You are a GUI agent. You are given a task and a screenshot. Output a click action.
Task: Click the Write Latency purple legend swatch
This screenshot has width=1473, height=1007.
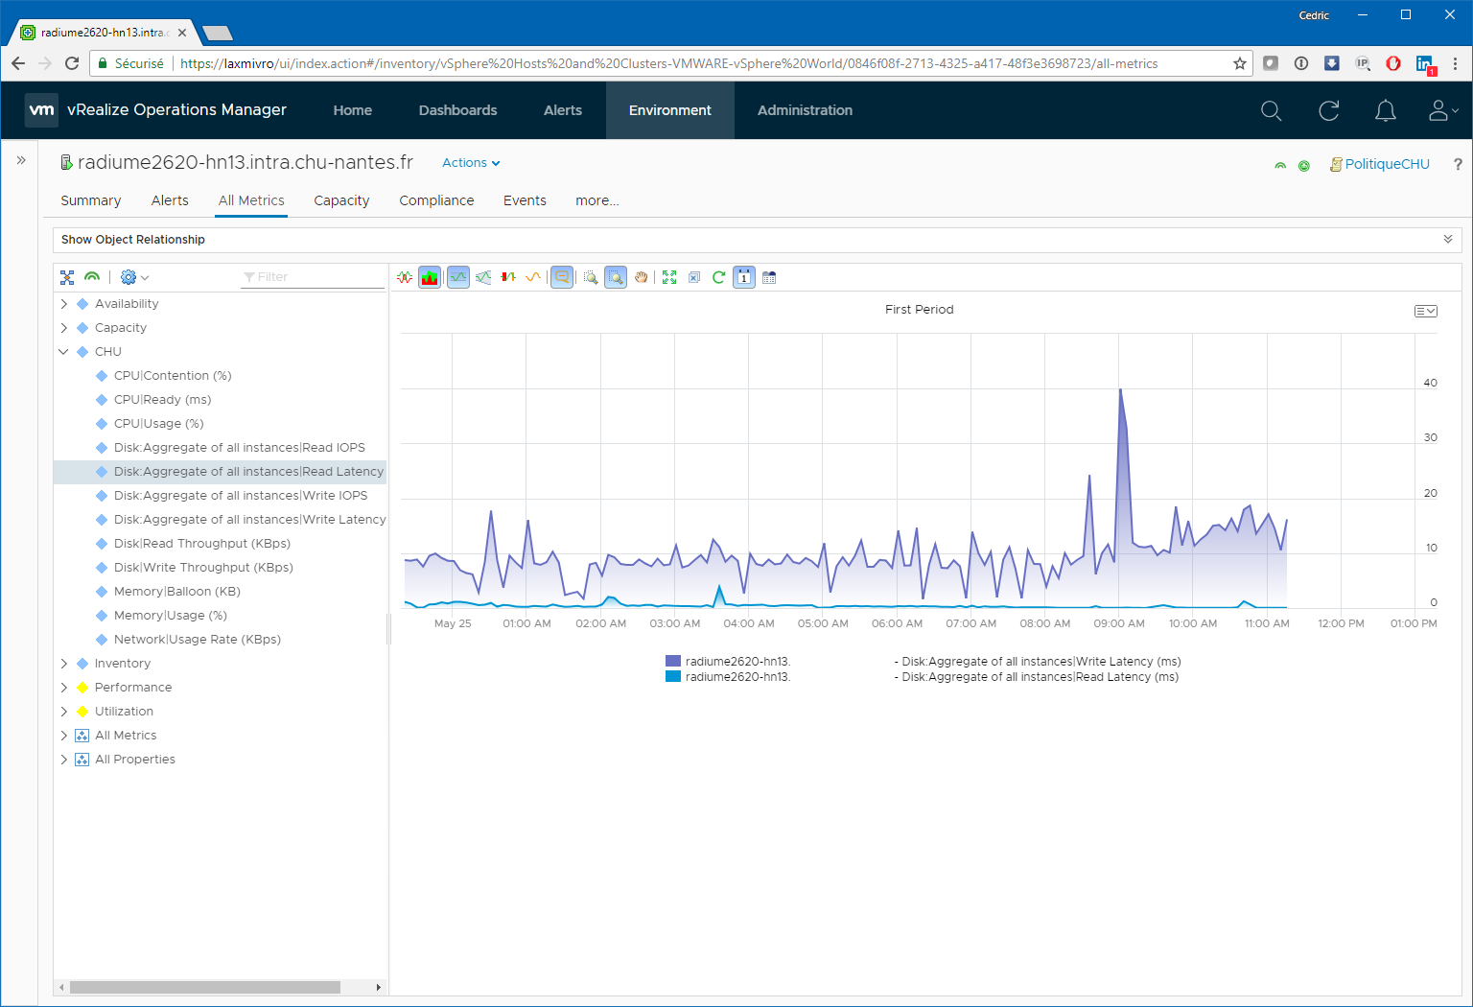coord(673,661)
